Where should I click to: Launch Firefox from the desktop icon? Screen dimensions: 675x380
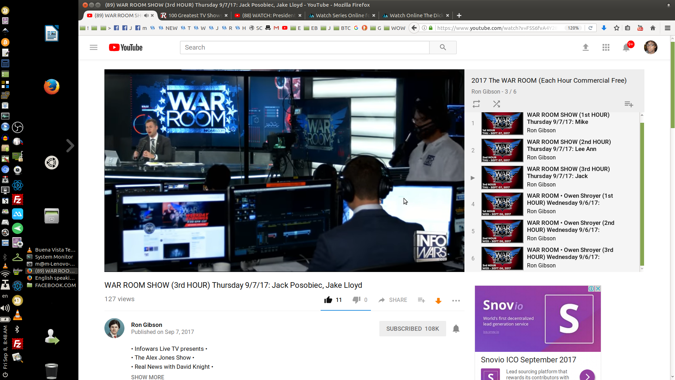click(52, 87)
